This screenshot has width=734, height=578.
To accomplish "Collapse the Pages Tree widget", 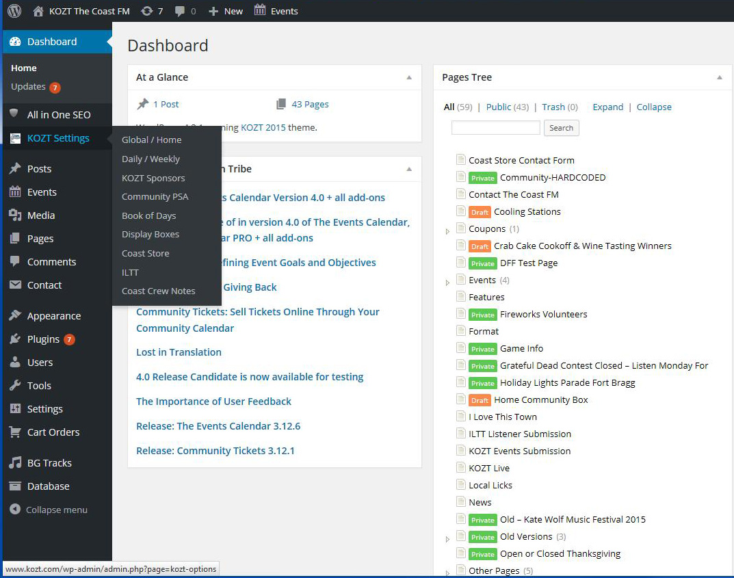I will (x=719, y=77).
